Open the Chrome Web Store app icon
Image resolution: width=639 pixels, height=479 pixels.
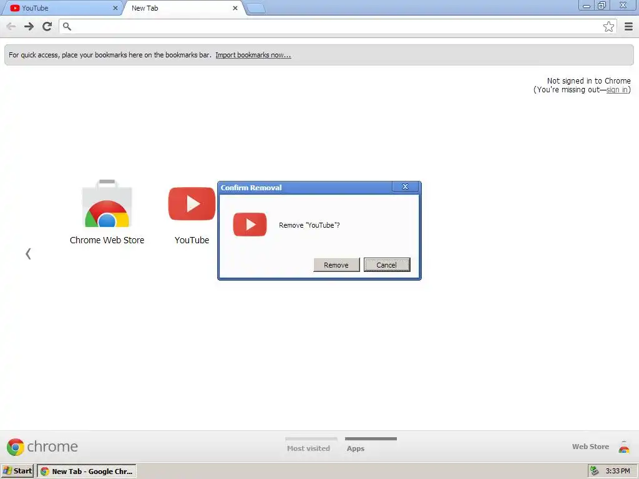click(x=107, y=204)
